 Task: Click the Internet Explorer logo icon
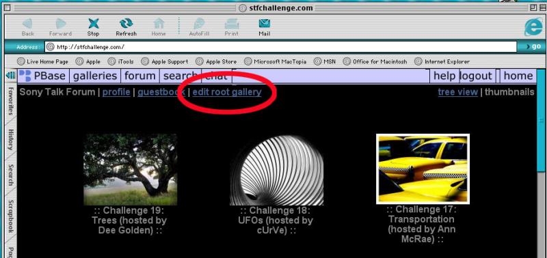pos(533,27)
